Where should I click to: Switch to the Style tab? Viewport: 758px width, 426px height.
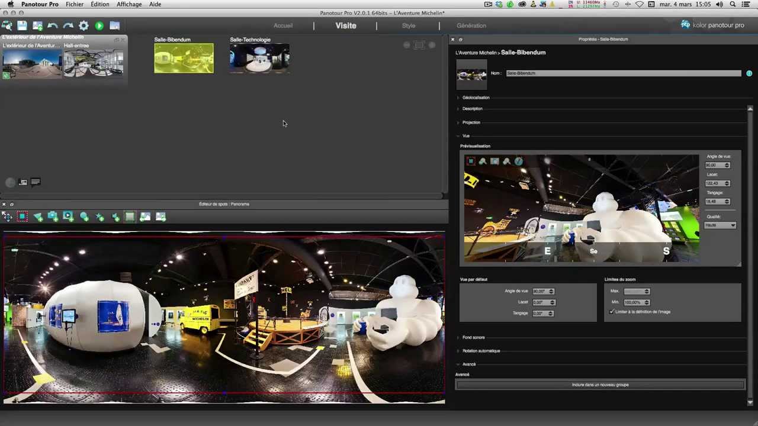click(x=409, y=25)
